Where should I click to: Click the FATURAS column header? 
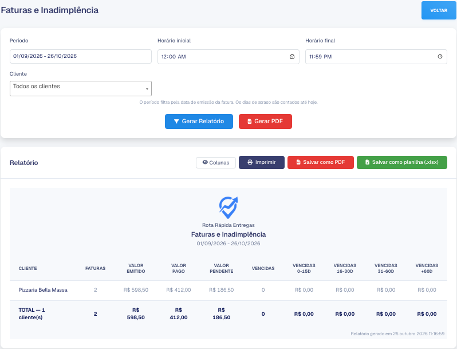coord(95,269)
